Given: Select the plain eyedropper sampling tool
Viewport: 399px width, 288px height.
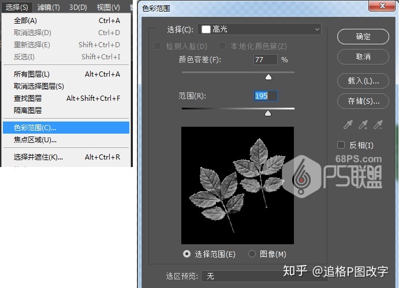Looking at the screenshot, I should [x=348, y=124].
